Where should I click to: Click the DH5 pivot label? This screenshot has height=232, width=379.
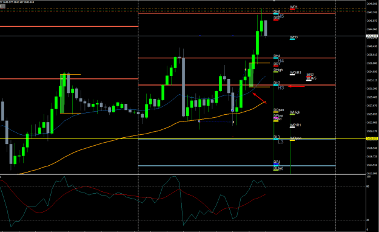(277, 12)
